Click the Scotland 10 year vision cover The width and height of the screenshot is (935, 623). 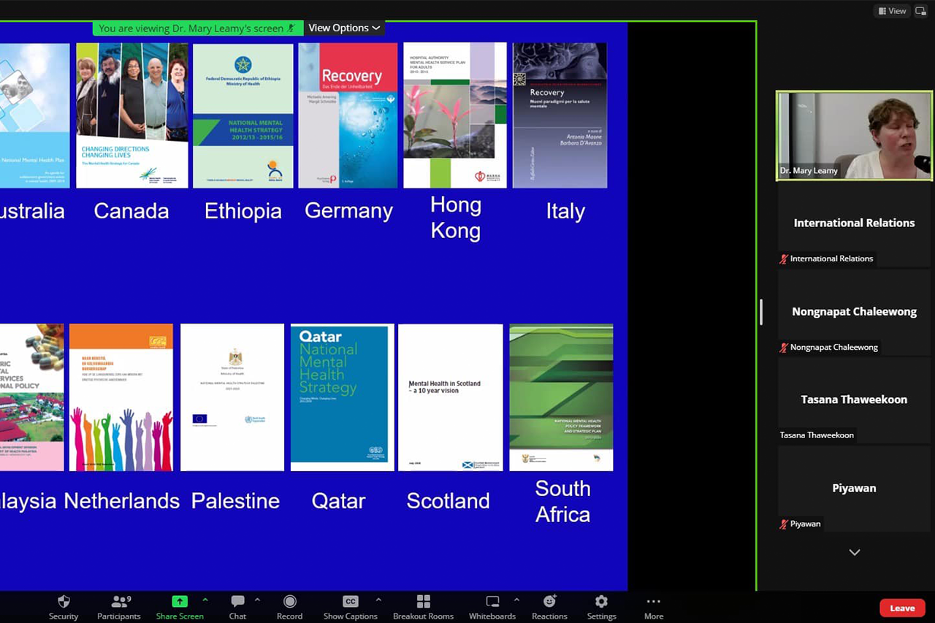click(x=451, y=397)
